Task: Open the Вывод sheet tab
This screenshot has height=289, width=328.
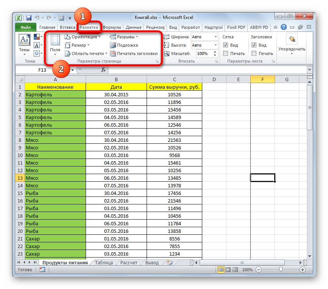Action: click(x=152, y=262)
